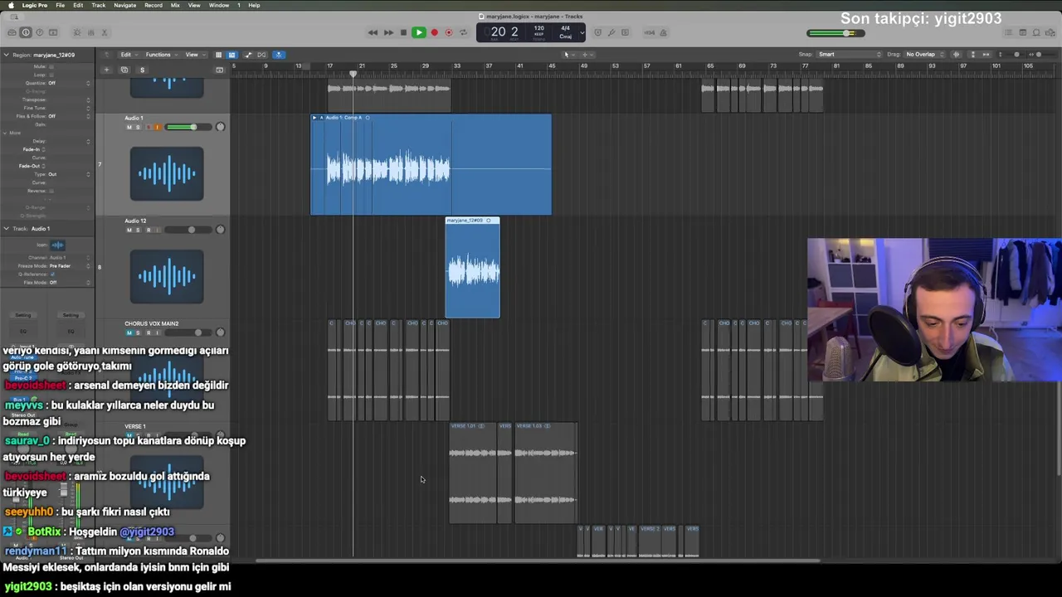The width and height of the screenshot is (1062, 597).
Task: Adjust the master volume slider
Action: [835, 33]
